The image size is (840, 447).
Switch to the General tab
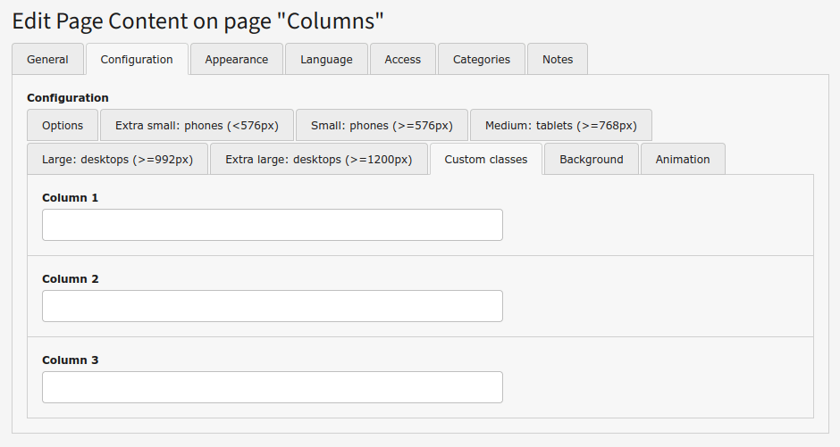47,60
